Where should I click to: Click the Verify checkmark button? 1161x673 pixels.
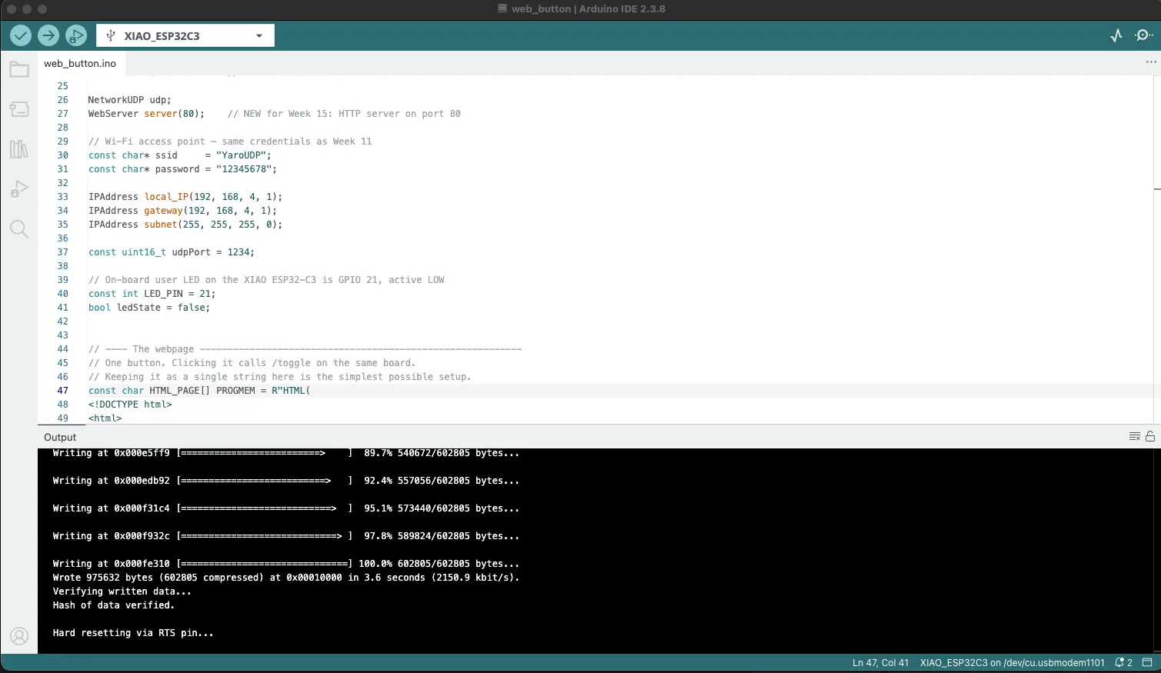[21, 35]
